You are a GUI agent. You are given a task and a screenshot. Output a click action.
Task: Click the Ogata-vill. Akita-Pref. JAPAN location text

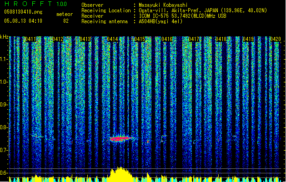[x=203, y=10]
